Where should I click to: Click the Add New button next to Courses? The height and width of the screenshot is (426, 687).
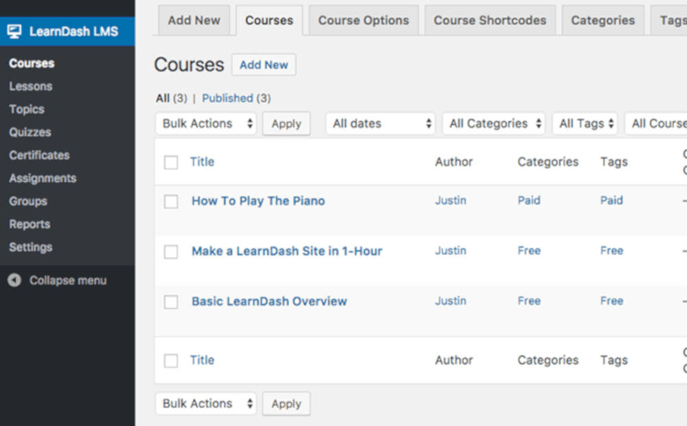pos(264,65)
